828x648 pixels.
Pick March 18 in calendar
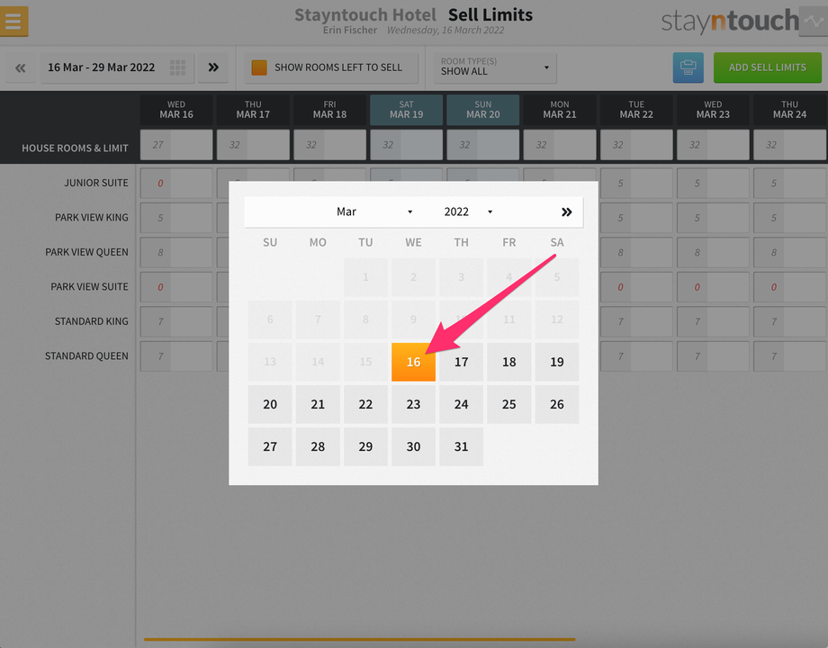(x=509, y=363)
